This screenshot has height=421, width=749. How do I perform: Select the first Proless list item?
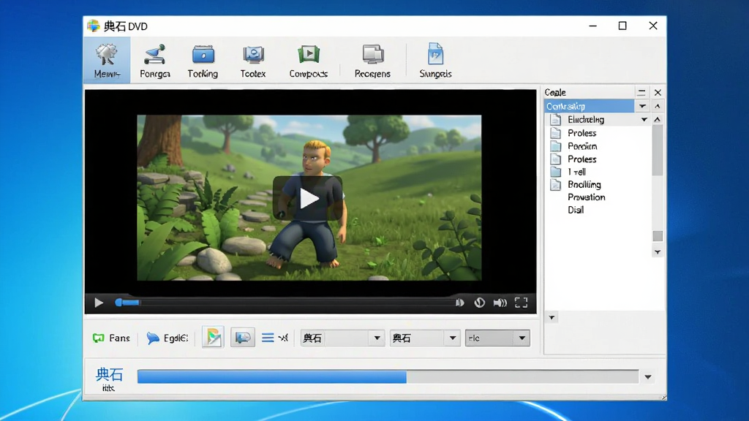(581, 133)
